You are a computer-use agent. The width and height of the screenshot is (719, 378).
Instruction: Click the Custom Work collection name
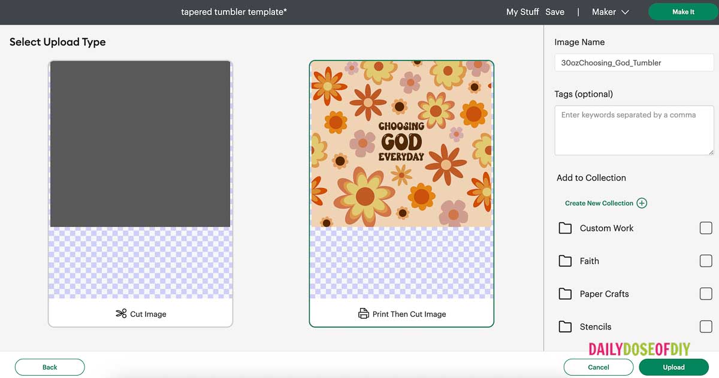click(606, 228)
